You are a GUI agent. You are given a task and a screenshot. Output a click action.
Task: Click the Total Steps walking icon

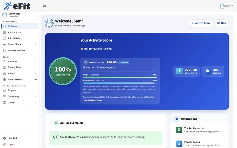coord(180,71)
